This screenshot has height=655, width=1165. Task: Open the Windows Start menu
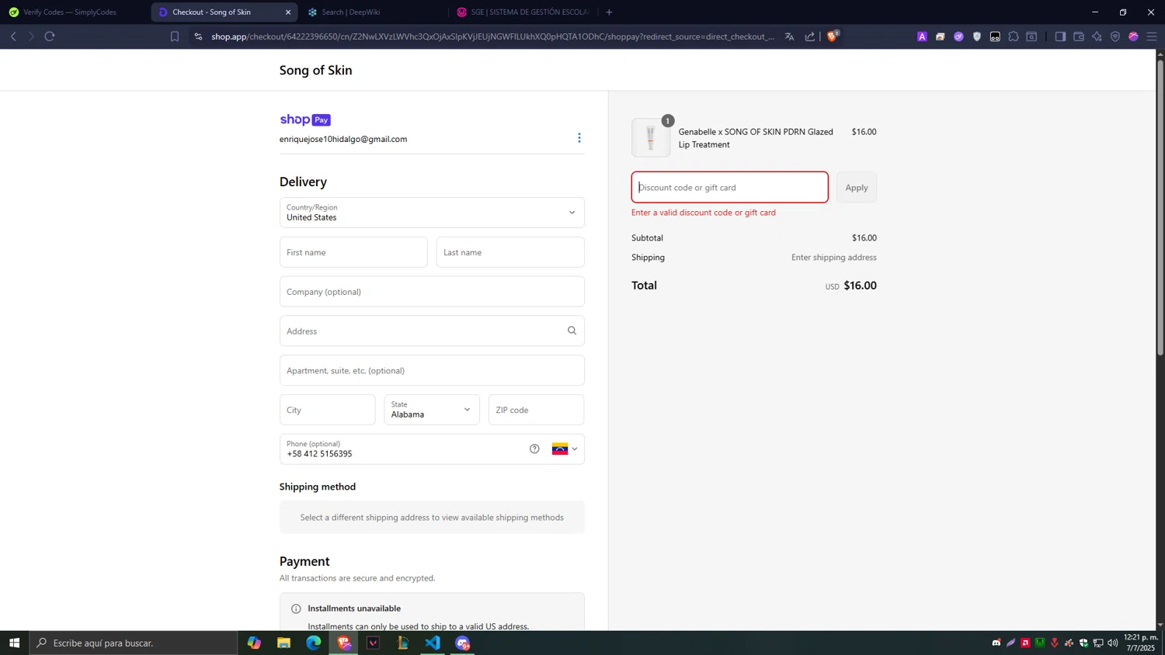(14, 643)
